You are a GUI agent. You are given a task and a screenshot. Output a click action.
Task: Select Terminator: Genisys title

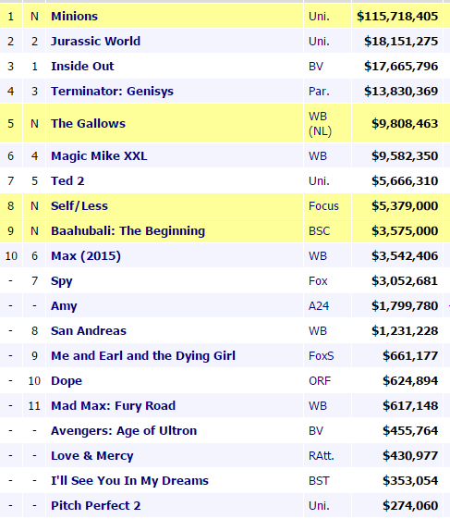[112, 92]
